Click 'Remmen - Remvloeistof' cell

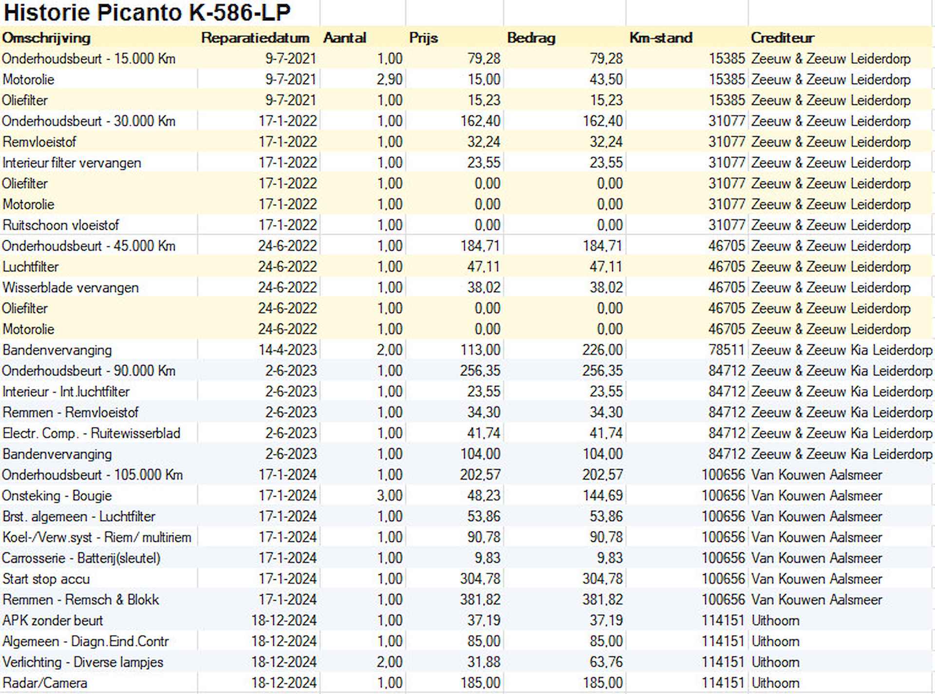click(x=70, y=413)
